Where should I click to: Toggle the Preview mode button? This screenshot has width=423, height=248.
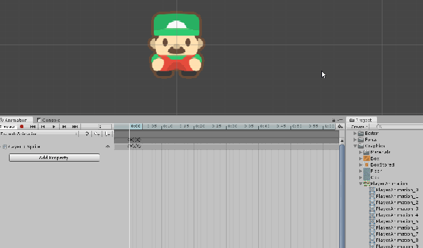click(x=8, y=127)
